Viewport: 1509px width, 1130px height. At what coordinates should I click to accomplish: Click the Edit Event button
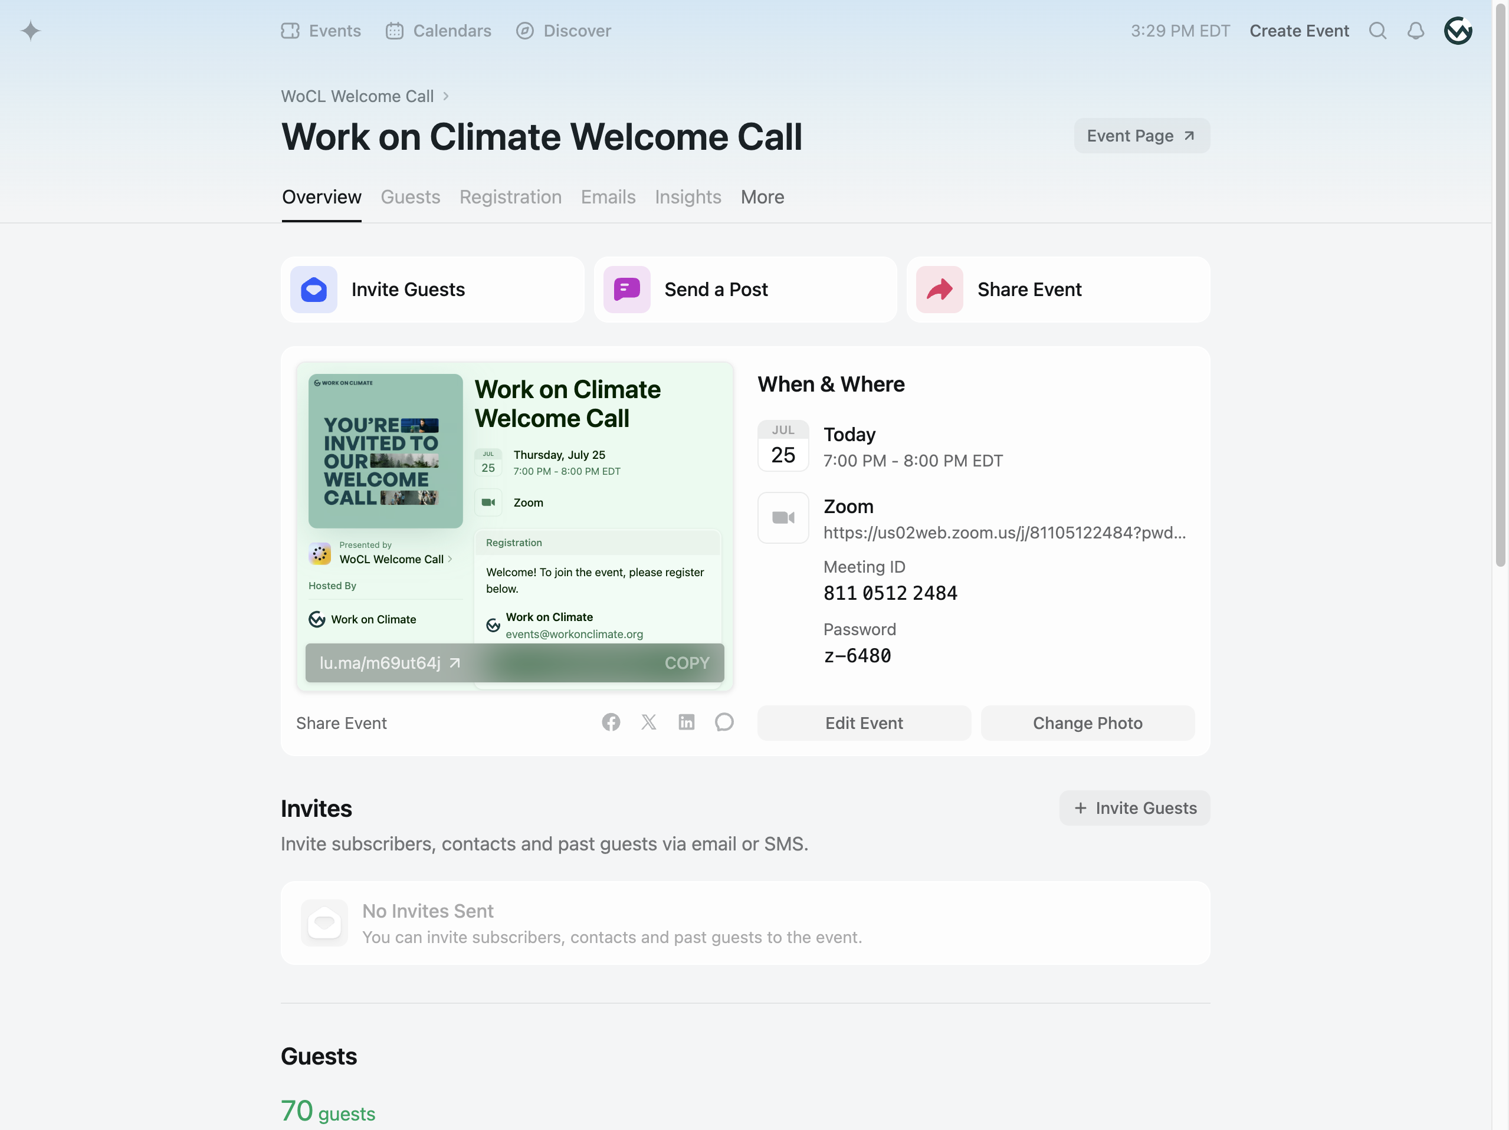click(x=864, y=723)
